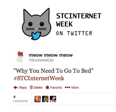This screenshot has width=116, height=112.
Task: Open the SubtweetCat profile avatar
Action: coord(20,57)
